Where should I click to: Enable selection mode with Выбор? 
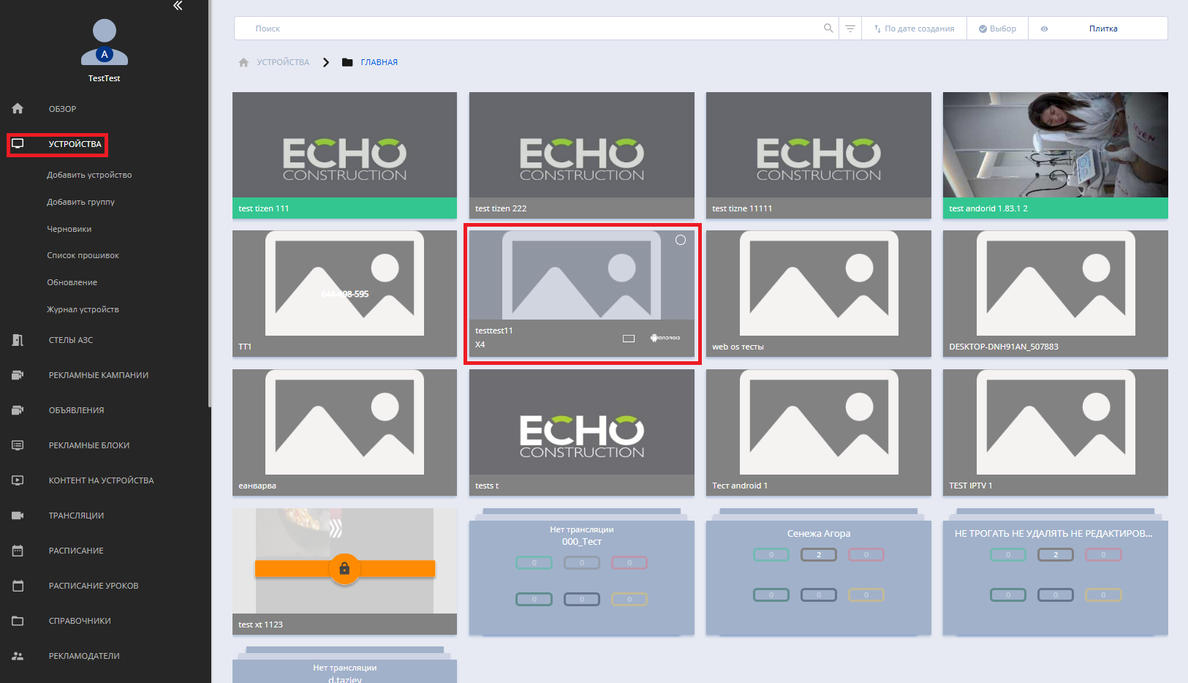coord(997,29)
